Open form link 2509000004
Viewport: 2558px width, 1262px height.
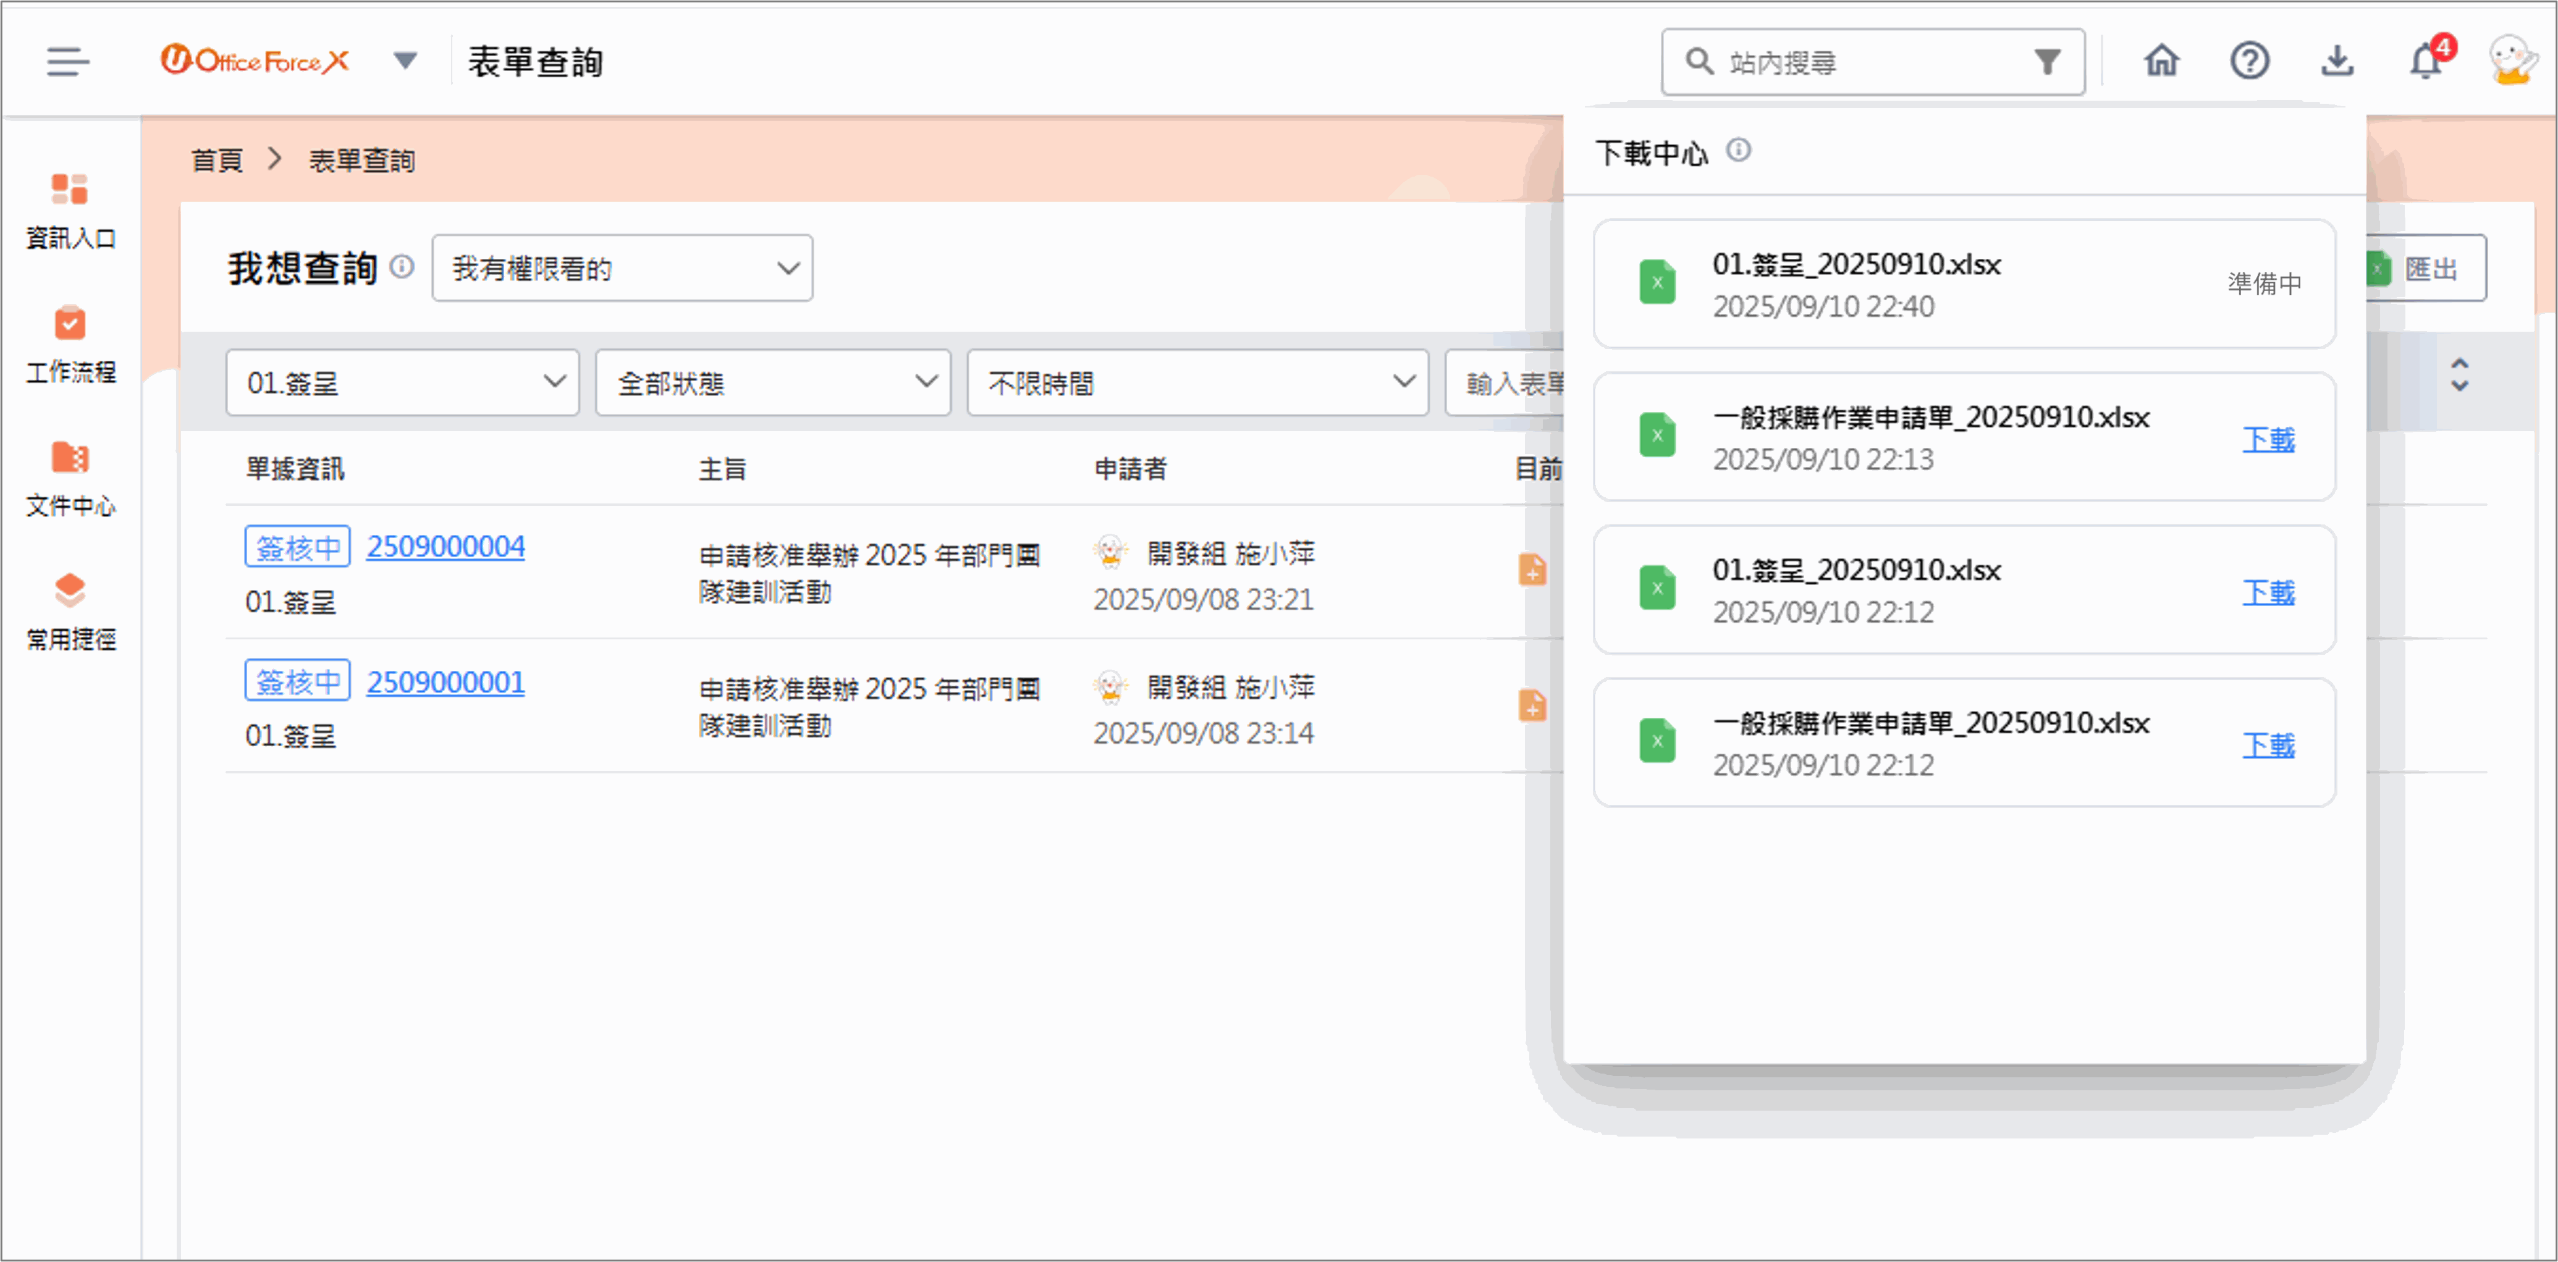pyautogui.click(x=445, y=546)
